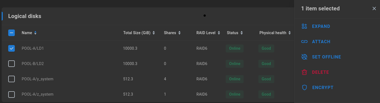The image size is (380, 103).
Task: Uncheck the POOL-A/LD1 checkbox
Action: tap(12, 48)
